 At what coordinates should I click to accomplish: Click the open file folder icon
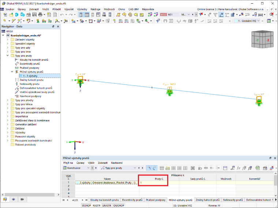[x=11, y=15]
